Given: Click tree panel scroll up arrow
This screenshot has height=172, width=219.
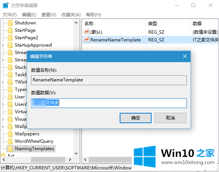Looking at the screenshot, I should (76, 23).
